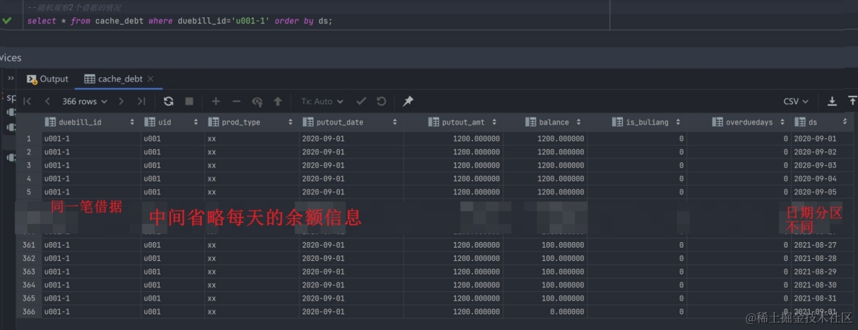Click putout_amt cell in row 364
The image size is (858, 330).
click(453, 285)
